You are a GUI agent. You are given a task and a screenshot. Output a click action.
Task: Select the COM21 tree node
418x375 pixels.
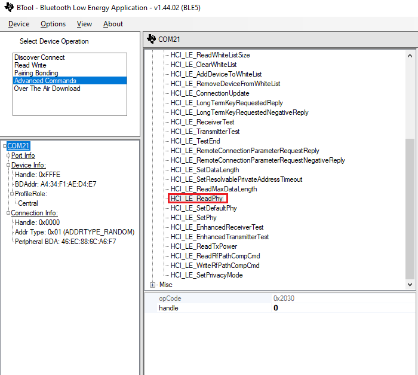pyautogui.click(x=19, y=146)
